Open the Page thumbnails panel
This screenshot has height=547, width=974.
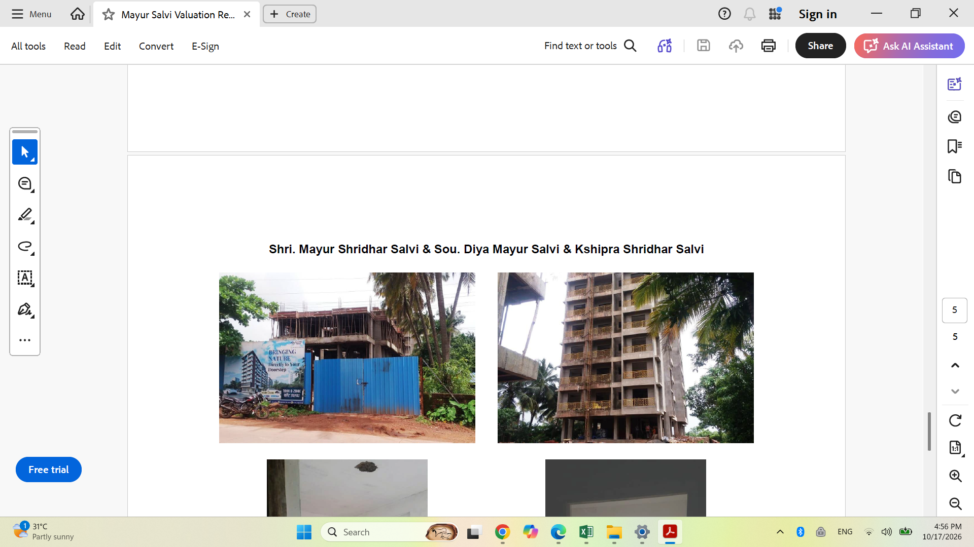[955, 177]
